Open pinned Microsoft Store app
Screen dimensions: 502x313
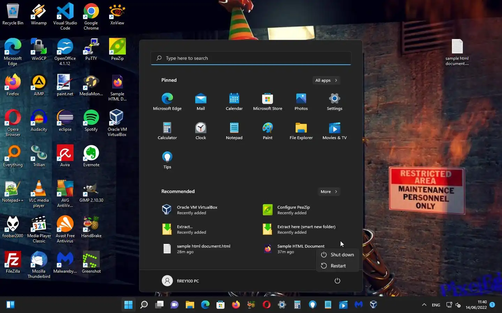pyautogui.click(x=268, y=102)
